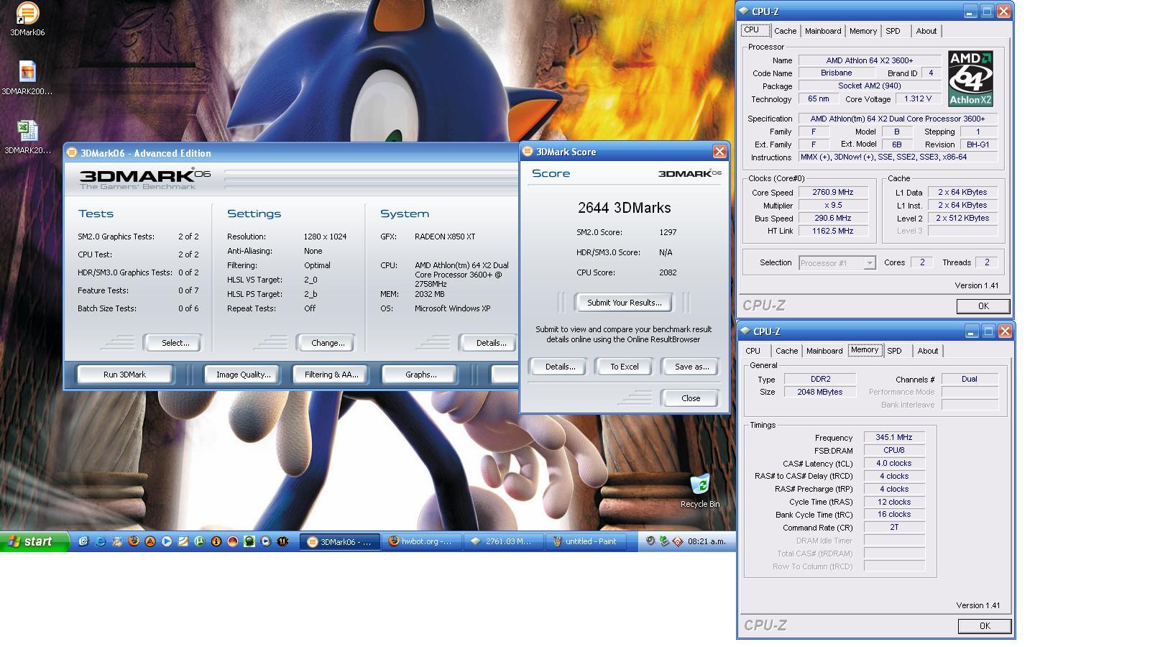This screenshot has height=647, width=1150.
Task: Click the Internet Explorer quick launch icon
Action: coord(101,541)
